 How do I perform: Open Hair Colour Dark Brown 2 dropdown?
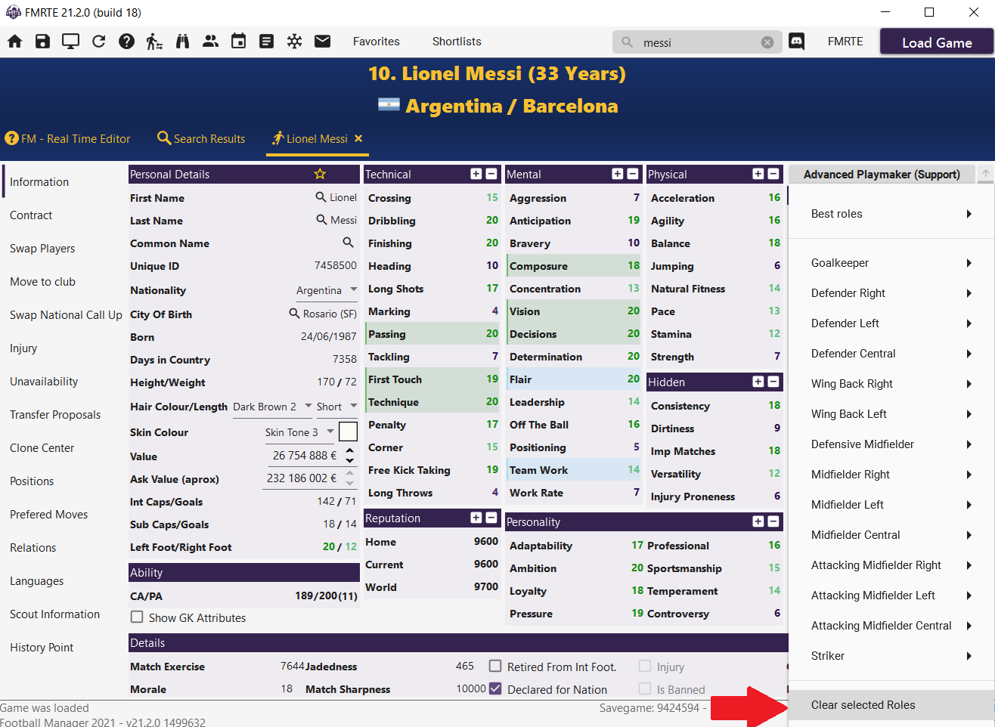tap(272, 407)
